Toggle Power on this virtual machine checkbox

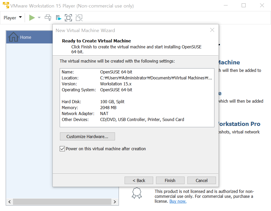62,149
